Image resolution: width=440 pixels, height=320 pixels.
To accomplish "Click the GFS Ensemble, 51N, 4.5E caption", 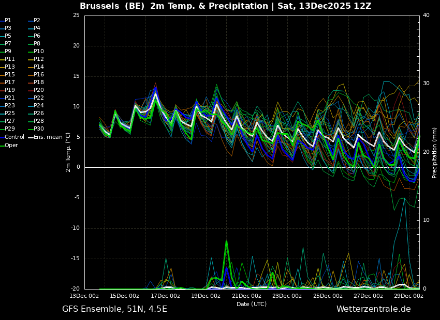I will tap(114, 309).
